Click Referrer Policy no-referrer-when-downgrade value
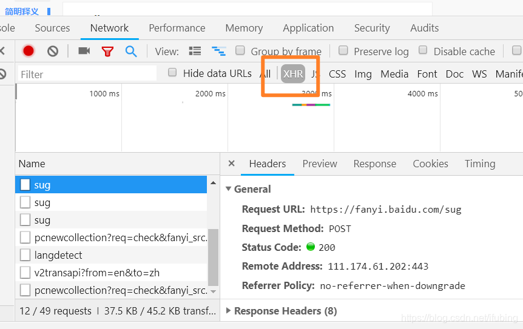 pos(392,286)
